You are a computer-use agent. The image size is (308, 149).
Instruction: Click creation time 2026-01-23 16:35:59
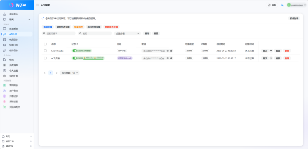point(226,51)
